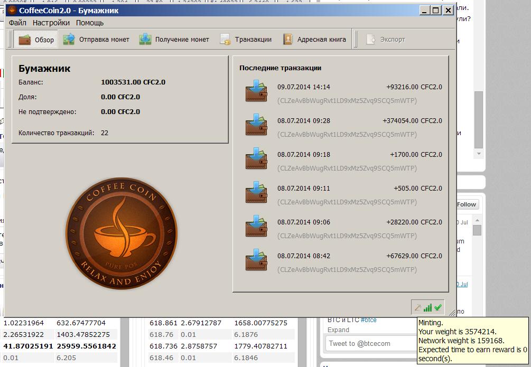The height and width of the screenshot is (367, 531).
Task: Maximize the CoffeeCoin2.0 wallet window
Action: tap(436, 10)
